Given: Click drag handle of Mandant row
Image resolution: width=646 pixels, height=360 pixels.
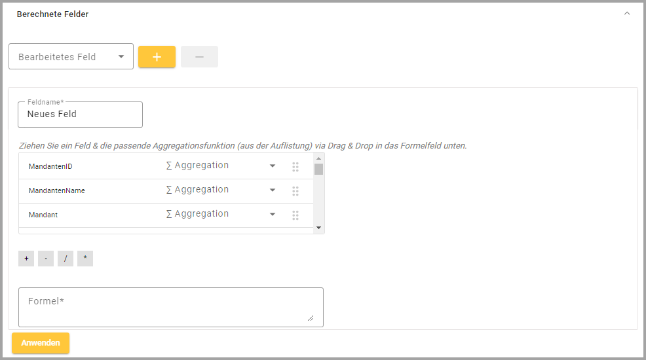Looking at the screenshot, I should pyautogui.click(x=295, y=215).
